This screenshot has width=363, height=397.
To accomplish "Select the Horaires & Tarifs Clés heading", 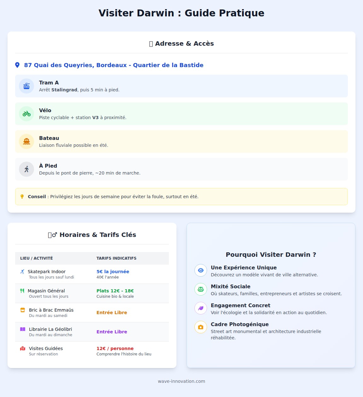I will 92,234.
